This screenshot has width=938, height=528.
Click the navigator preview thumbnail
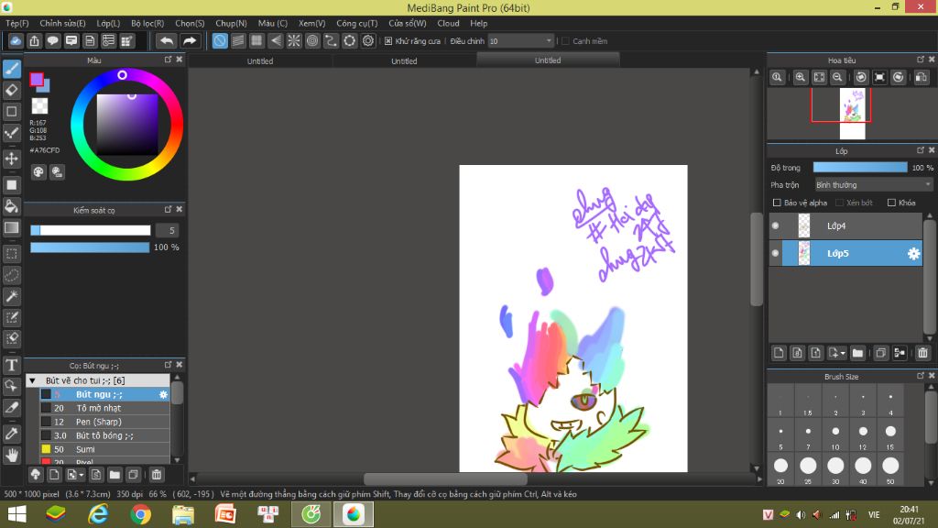point(852,114)
